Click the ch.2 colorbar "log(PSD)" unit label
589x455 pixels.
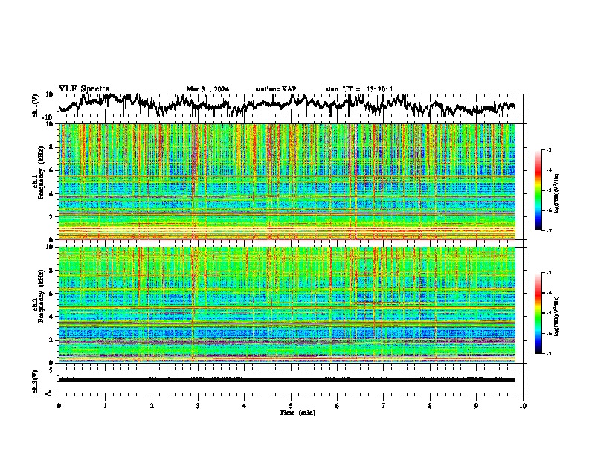click(557, 317)
